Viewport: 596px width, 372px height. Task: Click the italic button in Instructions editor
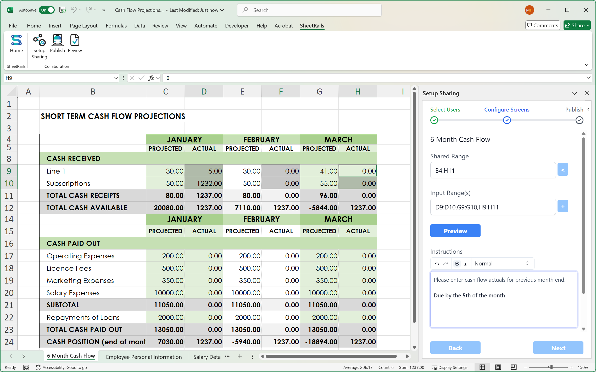pyautogui.click(x=465, y=264)
